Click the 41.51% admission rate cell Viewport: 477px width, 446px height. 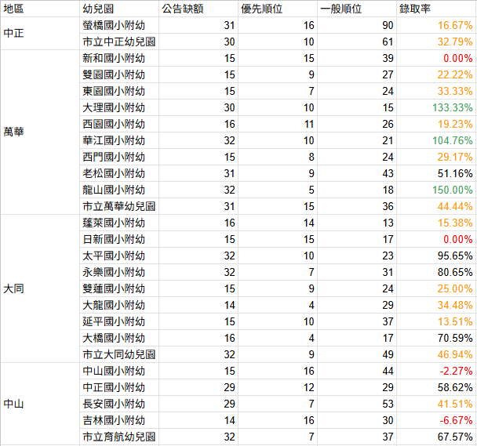pyautogui.click(x=436, y=404)
